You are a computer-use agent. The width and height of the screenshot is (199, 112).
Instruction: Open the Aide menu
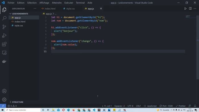point(90,3)
